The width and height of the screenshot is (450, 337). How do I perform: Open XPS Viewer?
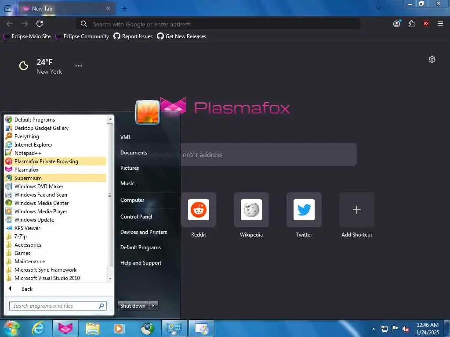point(56,228)
